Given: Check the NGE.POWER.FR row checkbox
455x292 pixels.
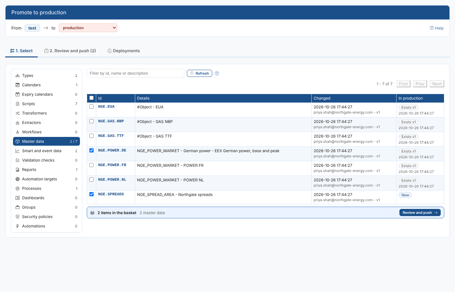Looking at the screenshot, I should pyautogui.click(x=91, y=165).
